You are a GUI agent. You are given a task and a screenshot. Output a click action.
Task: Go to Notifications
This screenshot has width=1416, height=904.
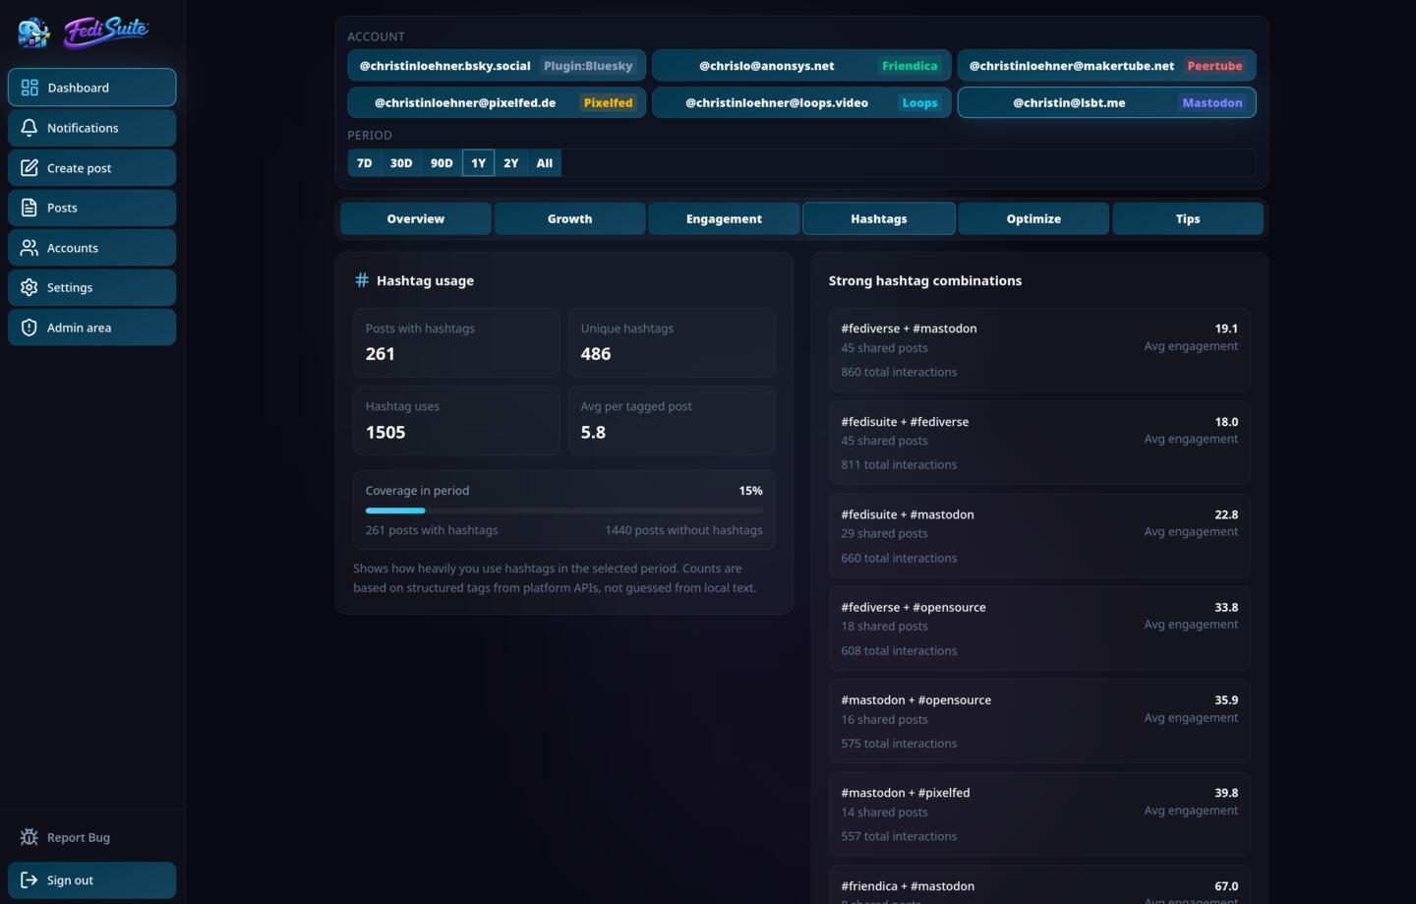[92, 128]
